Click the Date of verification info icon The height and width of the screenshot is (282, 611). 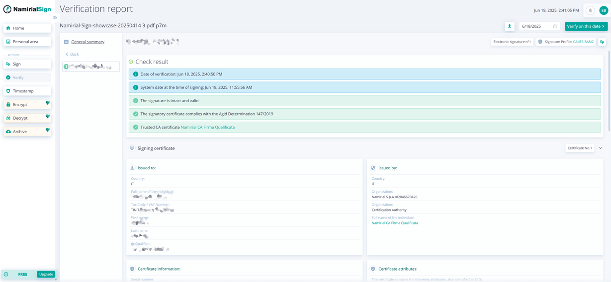click(x=135, y=74)
